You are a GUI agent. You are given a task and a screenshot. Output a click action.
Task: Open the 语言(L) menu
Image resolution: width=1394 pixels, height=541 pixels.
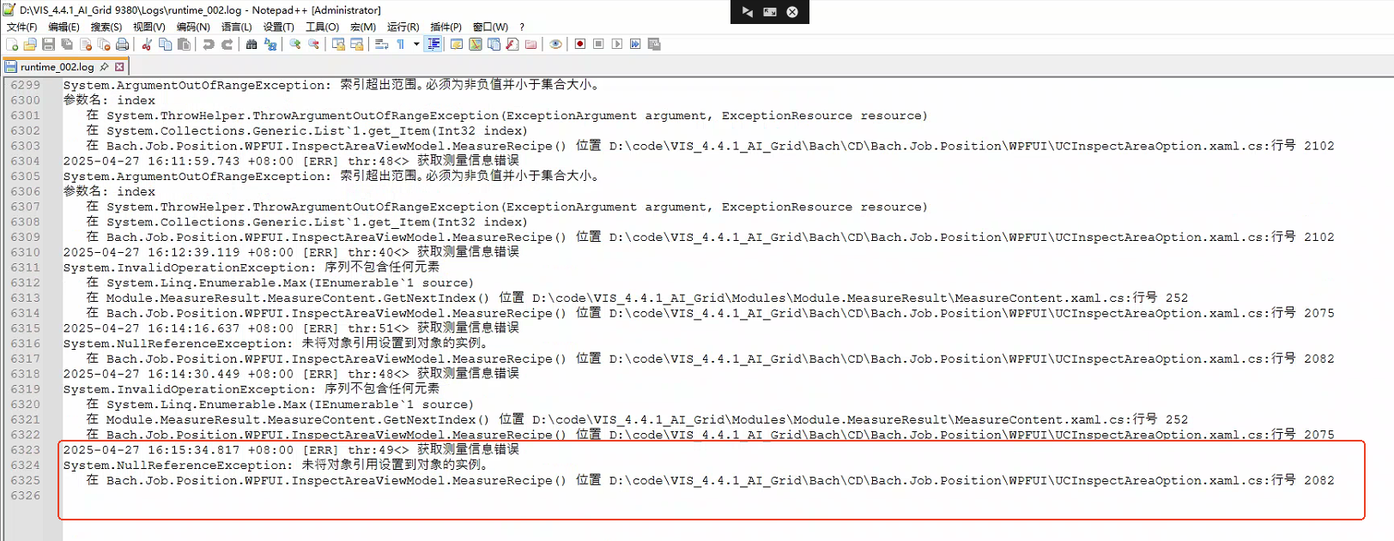point(237,27)
